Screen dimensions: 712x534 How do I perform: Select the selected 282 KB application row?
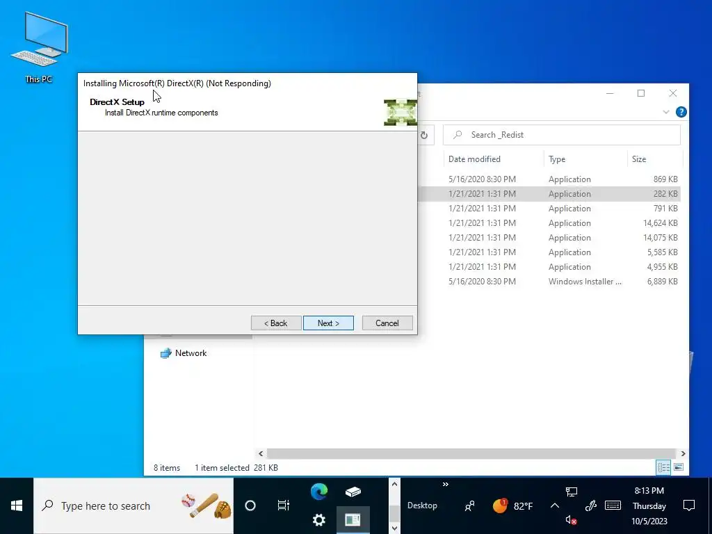[x=549, y=194]
